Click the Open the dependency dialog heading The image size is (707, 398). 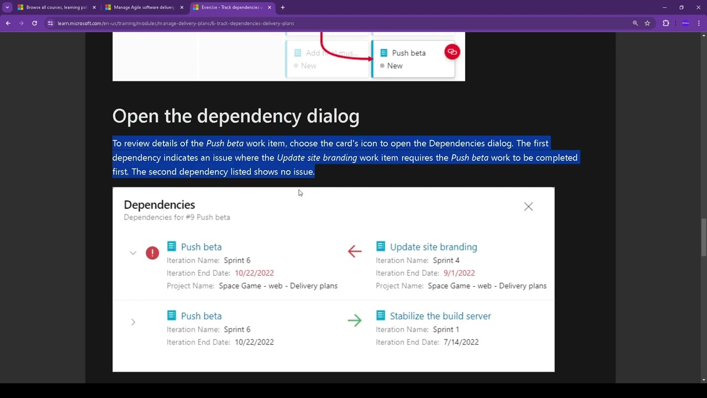(236, 116)
